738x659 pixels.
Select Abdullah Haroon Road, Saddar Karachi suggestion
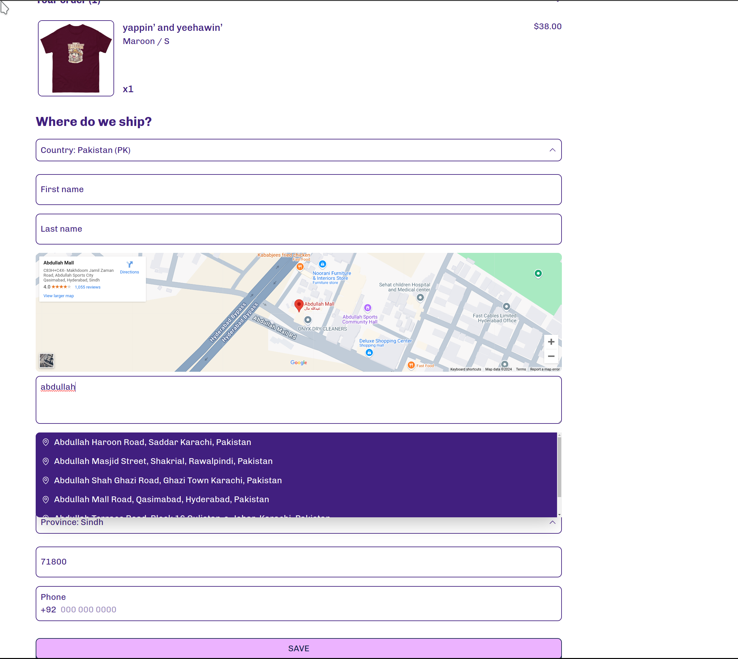[153, 442]
